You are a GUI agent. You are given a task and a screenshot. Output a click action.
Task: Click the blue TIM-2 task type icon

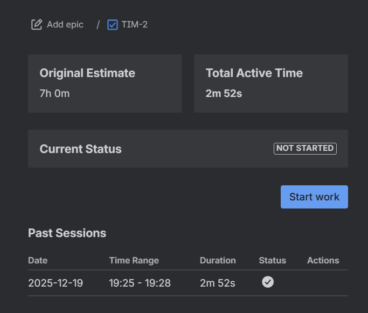(x=113, y=24)
